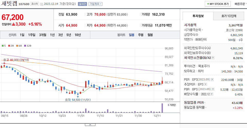
Task: Open the 기업개요 dropdown
Action: [x=95, y=4]
